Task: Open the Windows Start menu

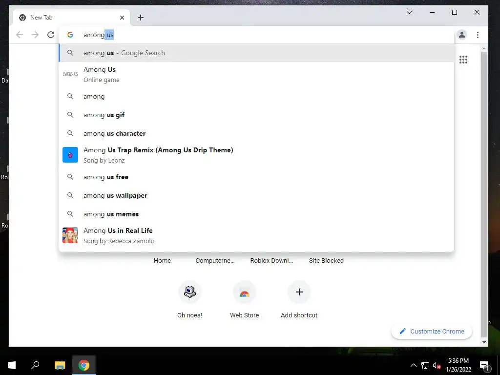Action: coord(12,365)
